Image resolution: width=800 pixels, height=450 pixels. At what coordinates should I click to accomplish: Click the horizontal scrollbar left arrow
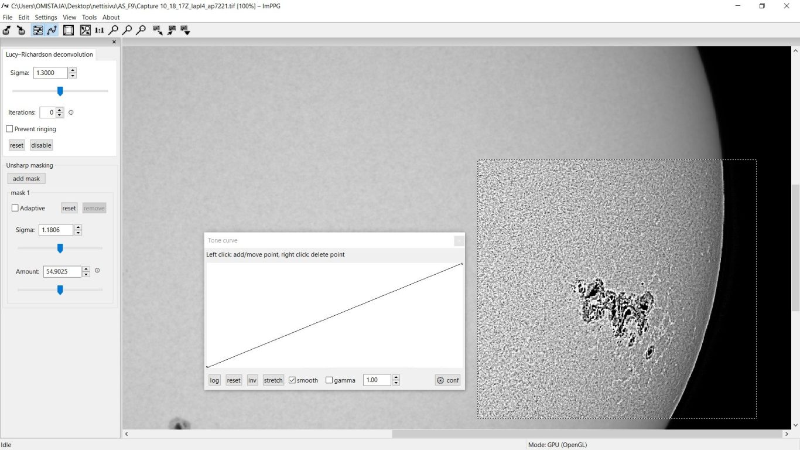(x=127, y=434)
